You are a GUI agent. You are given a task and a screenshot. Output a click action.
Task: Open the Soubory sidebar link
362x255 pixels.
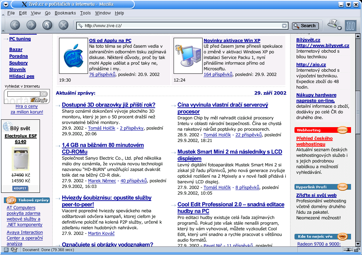pyautogui.click(x=18, y=63)
